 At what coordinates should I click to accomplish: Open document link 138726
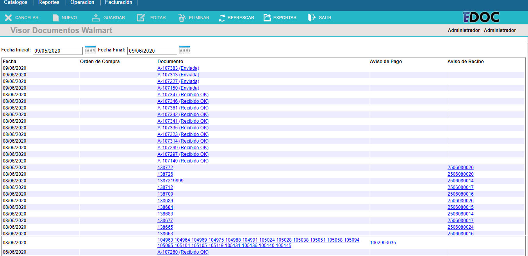point(165,174)
